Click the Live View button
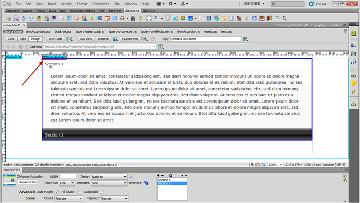This screenshot has height=203, width=360. click(86, 39)
